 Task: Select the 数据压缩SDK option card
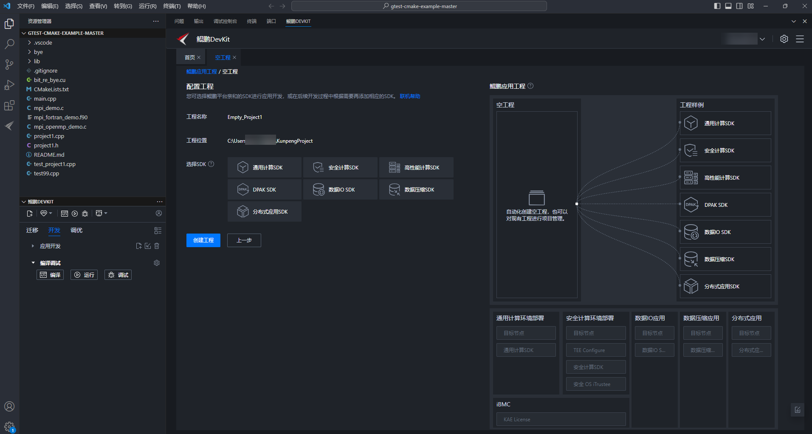416,189
